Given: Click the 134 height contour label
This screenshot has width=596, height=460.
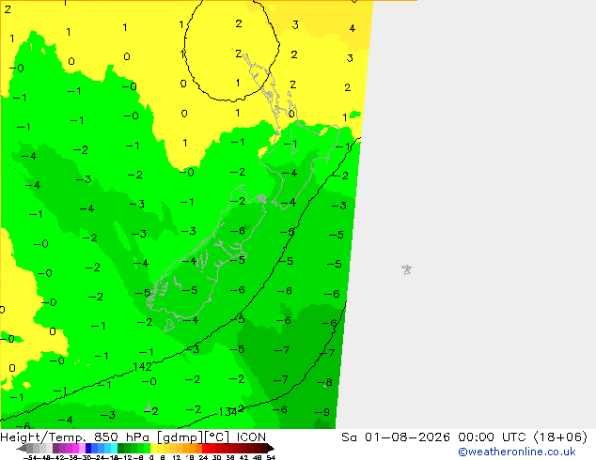Looking at the screenshot, I should coord(228,412).
